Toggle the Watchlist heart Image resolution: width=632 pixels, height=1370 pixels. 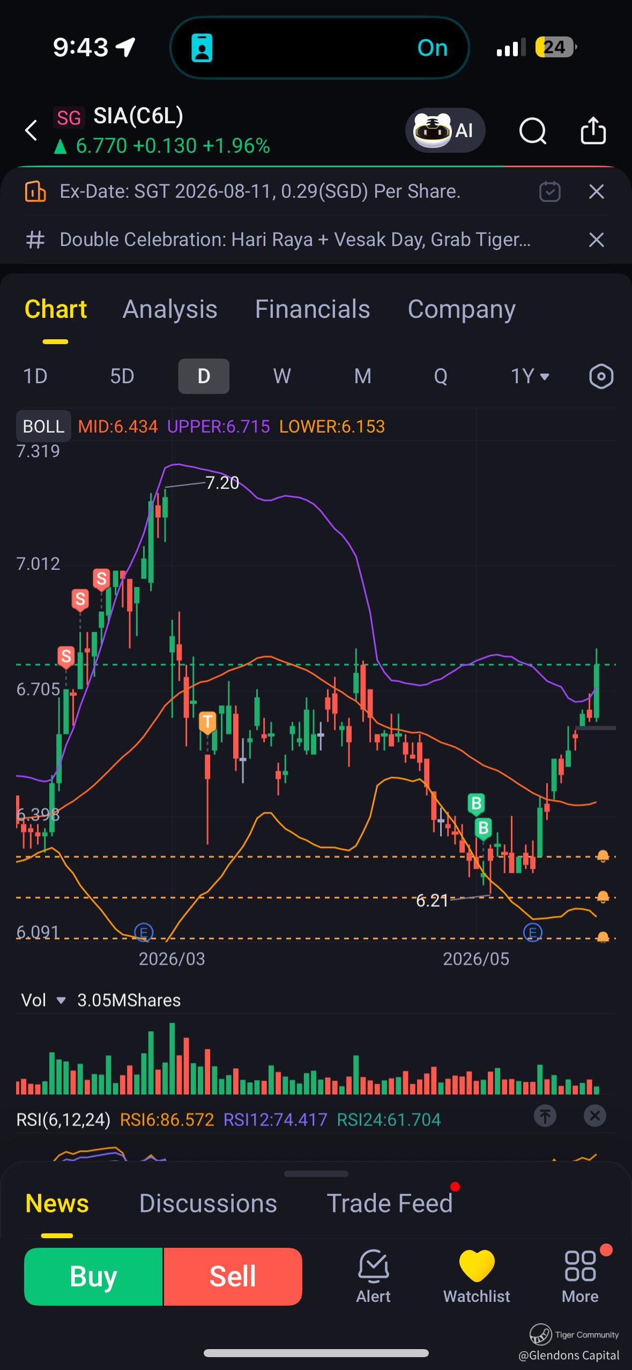tap(477, 1277)
